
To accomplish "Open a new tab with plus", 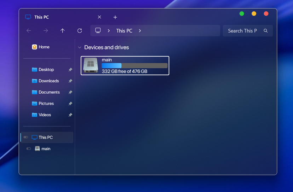I will 115,17.
